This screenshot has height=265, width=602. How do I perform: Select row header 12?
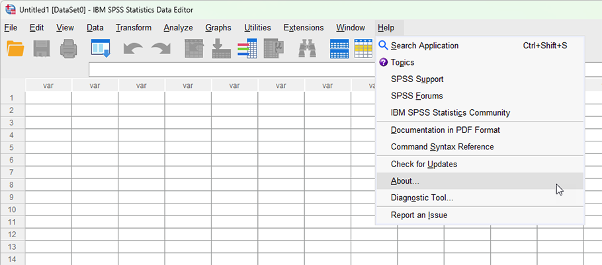(x=13, y=235)
